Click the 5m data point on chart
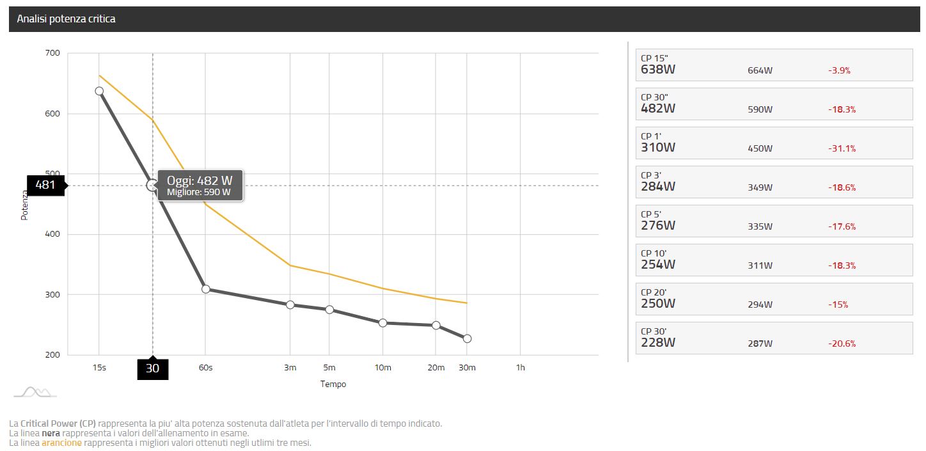926x451 pixels. pos(329,310)
